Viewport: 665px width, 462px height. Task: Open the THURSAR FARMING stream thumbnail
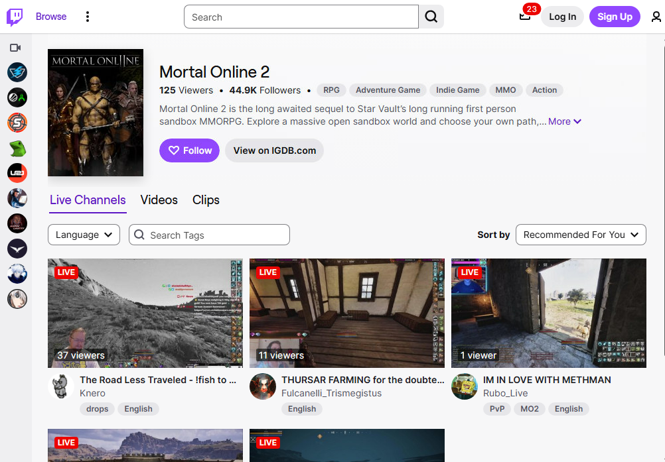click(347, 313)
